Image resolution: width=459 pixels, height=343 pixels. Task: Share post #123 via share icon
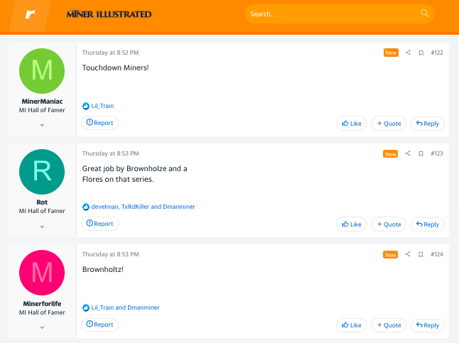pos(408,153)
